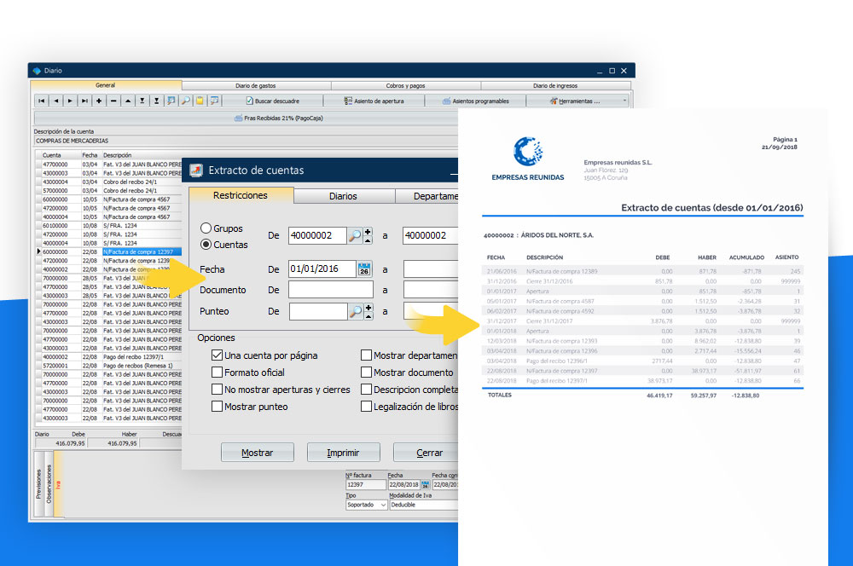The image size is (853, 566).
Task: Expand the Tipo Soportado combo box
Action: click(382, 505)
